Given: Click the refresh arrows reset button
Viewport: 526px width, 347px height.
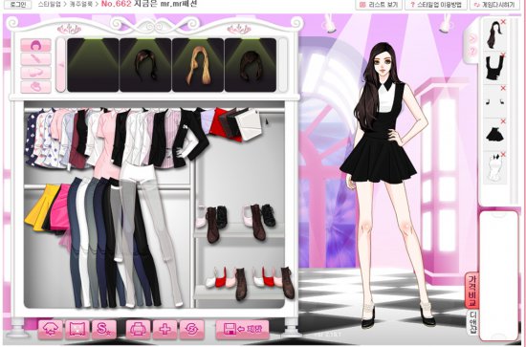Looking at the screenshot, I should (192, 329).
